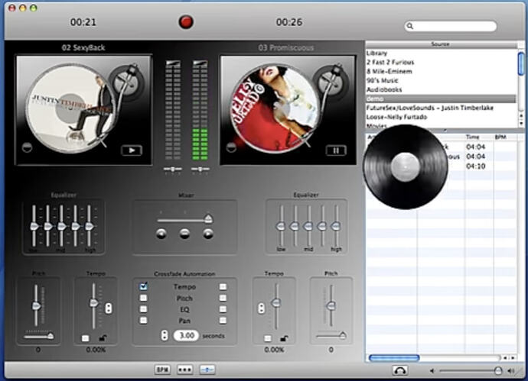
Task: Click the right deck Tempo slider handle
Action: click(276, 303)
